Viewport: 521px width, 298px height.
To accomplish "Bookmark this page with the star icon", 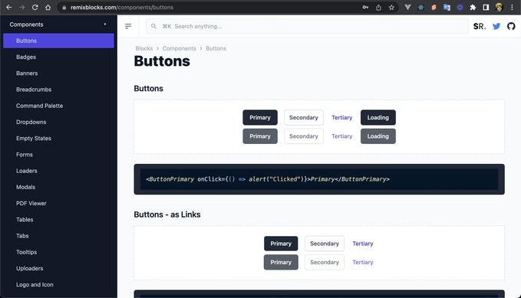I will point(391,8).
